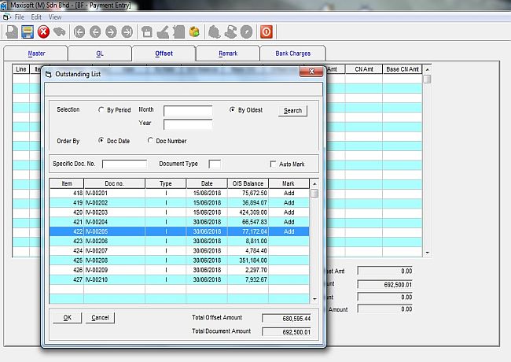Click the OK button
Image resolution: width=511 pixels, height=362 pixels.
(x=67, y=318)
